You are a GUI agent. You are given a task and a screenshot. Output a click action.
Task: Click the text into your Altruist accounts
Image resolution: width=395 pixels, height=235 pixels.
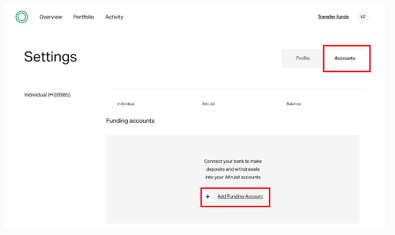[233, 177]
